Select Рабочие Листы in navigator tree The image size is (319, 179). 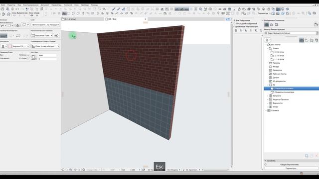[x=279, y=74]
